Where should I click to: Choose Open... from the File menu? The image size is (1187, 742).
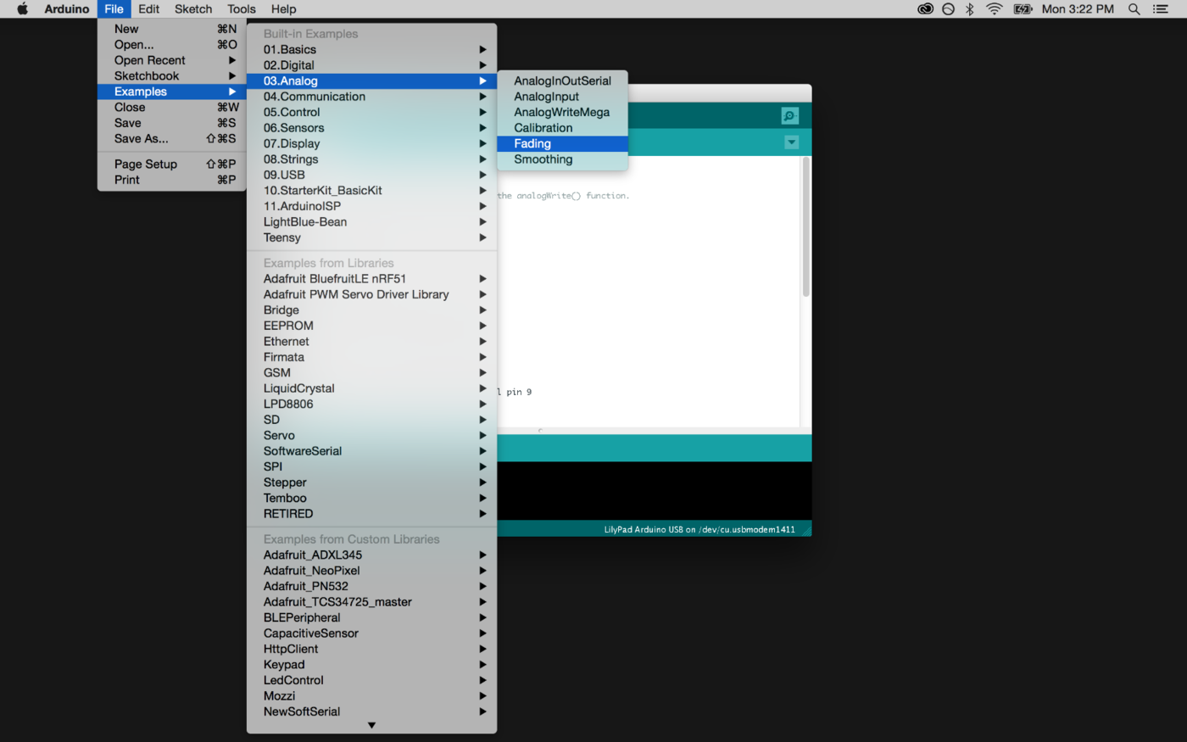click(x=171, y=44)
